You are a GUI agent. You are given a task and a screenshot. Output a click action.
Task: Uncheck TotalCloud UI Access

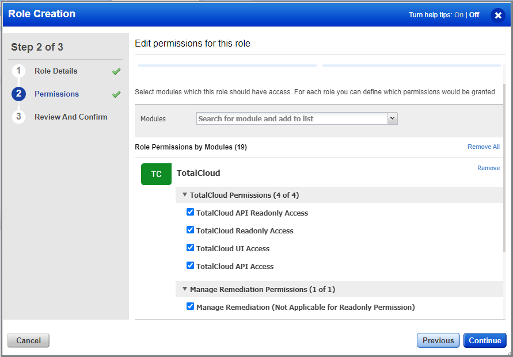[190, 248]
